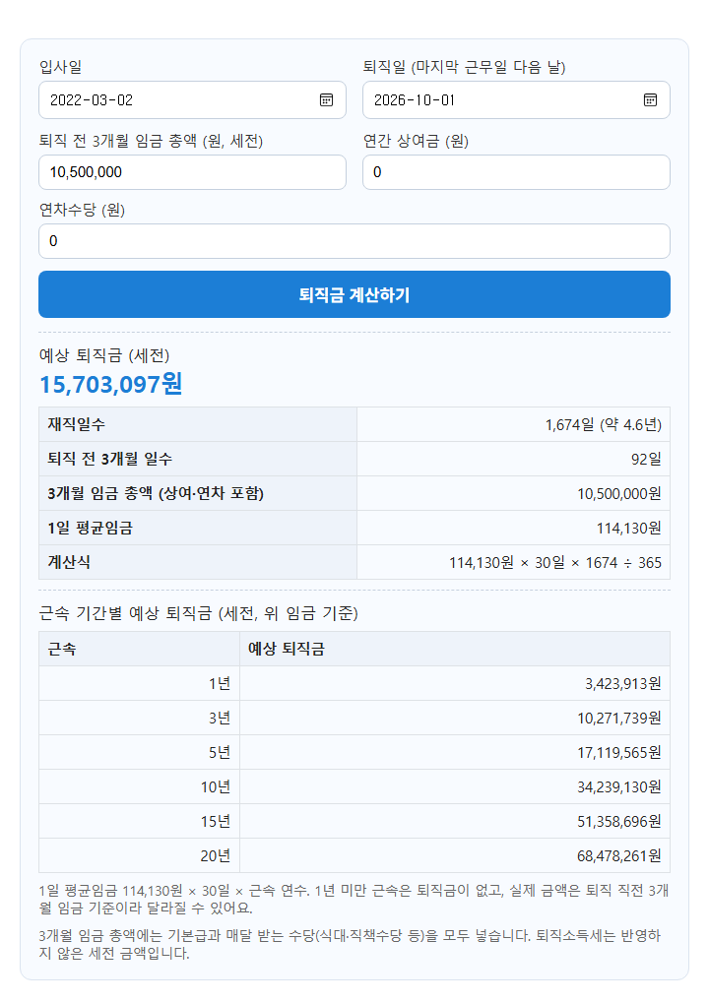Open calendar picker for 퇴직일 date
This screenshot has width=709, height=1003.
[650, 99]
